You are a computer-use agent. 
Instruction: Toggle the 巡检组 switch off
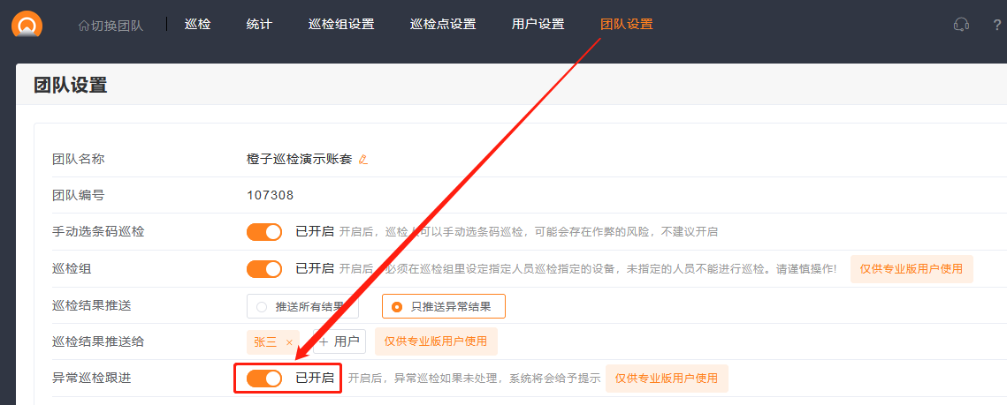pos(264,269)
